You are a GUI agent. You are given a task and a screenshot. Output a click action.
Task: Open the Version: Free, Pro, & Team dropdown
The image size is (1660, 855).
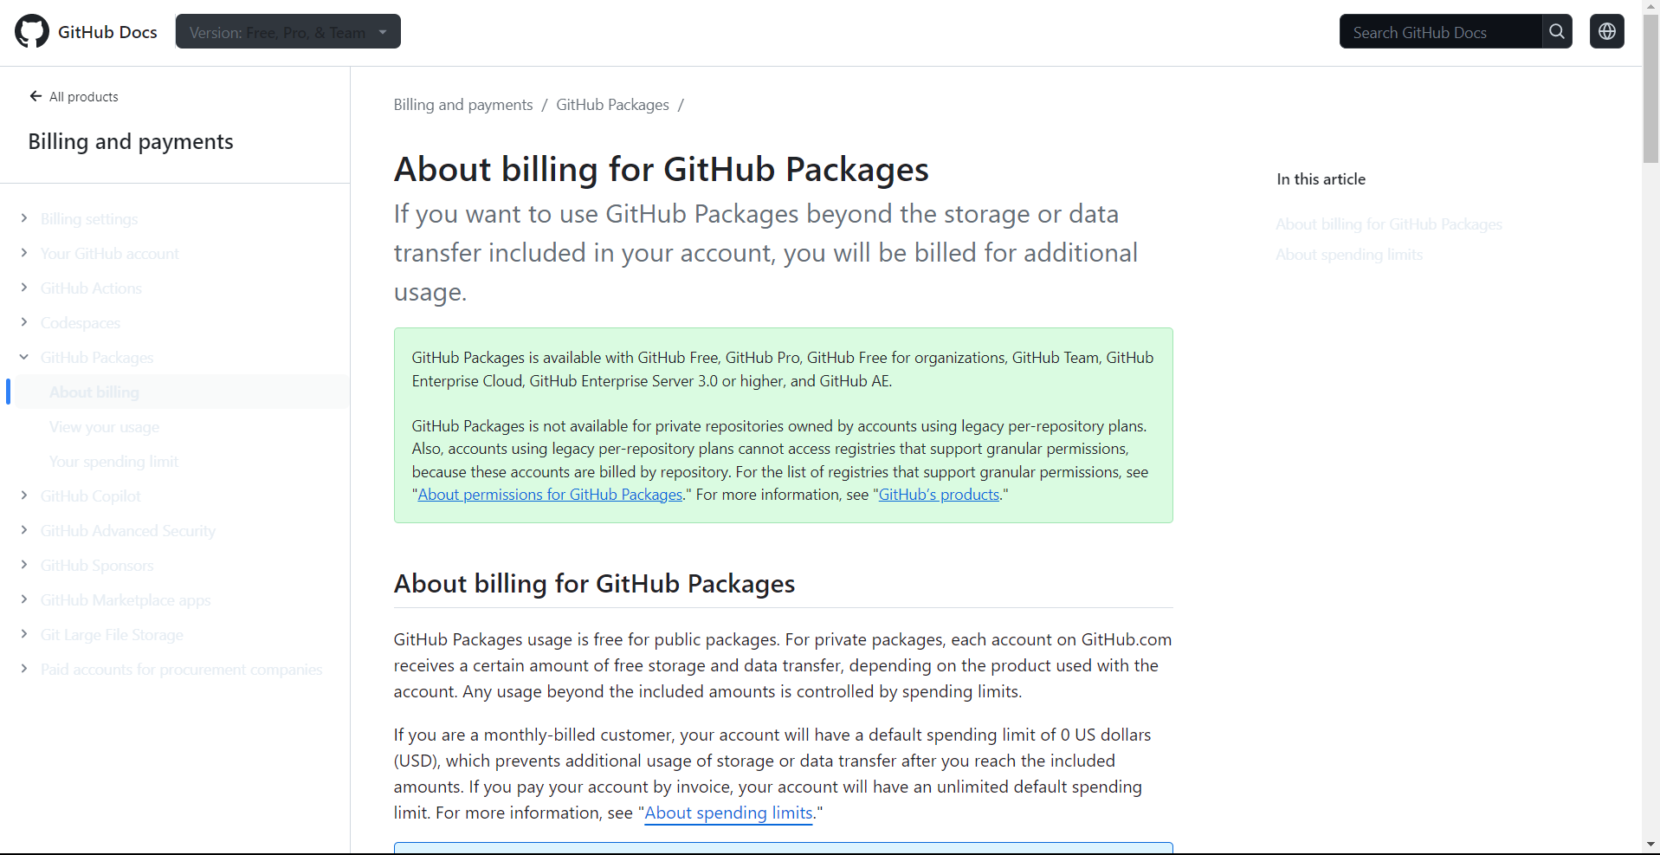(287, 30)
